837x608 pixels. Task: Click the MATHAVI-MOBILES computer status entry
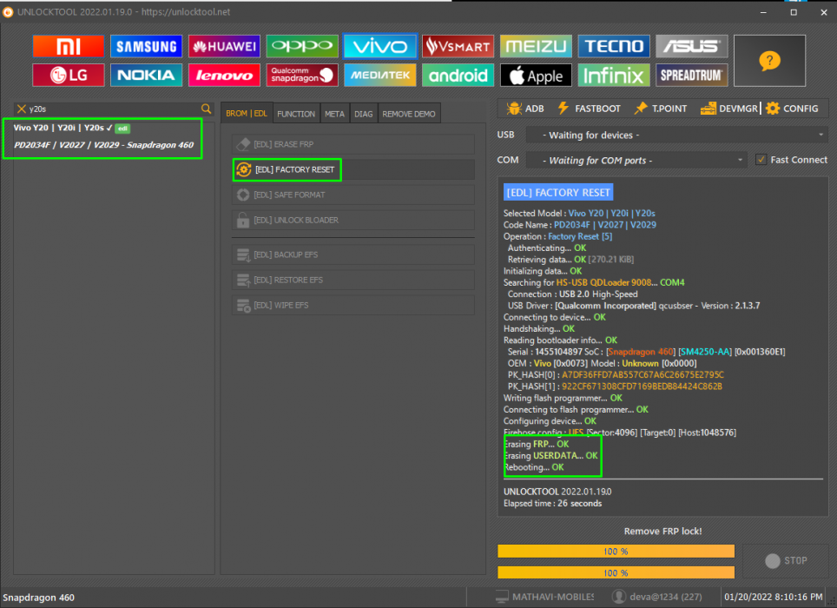point(545,597)
